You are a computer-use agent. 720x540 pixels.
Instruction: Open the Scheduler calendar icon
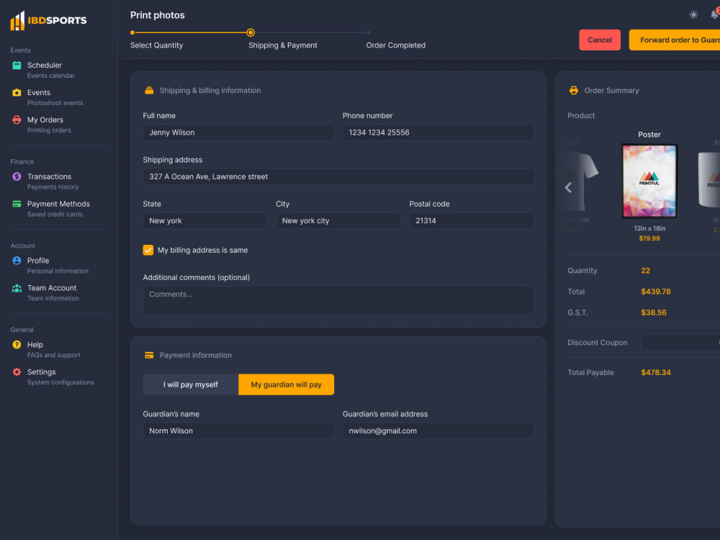click(x=17, y=66)
